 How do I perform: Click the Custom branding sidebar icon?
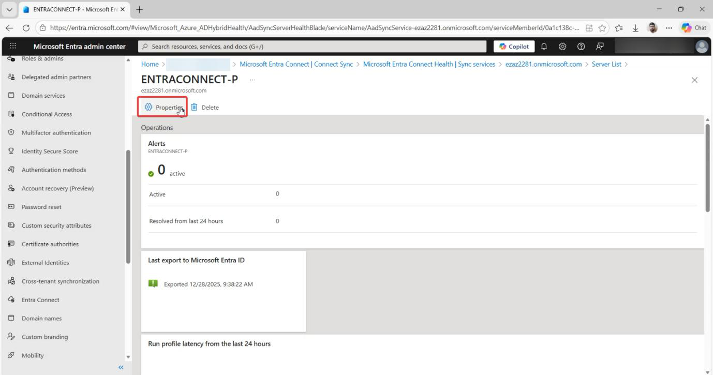point(11,337)
